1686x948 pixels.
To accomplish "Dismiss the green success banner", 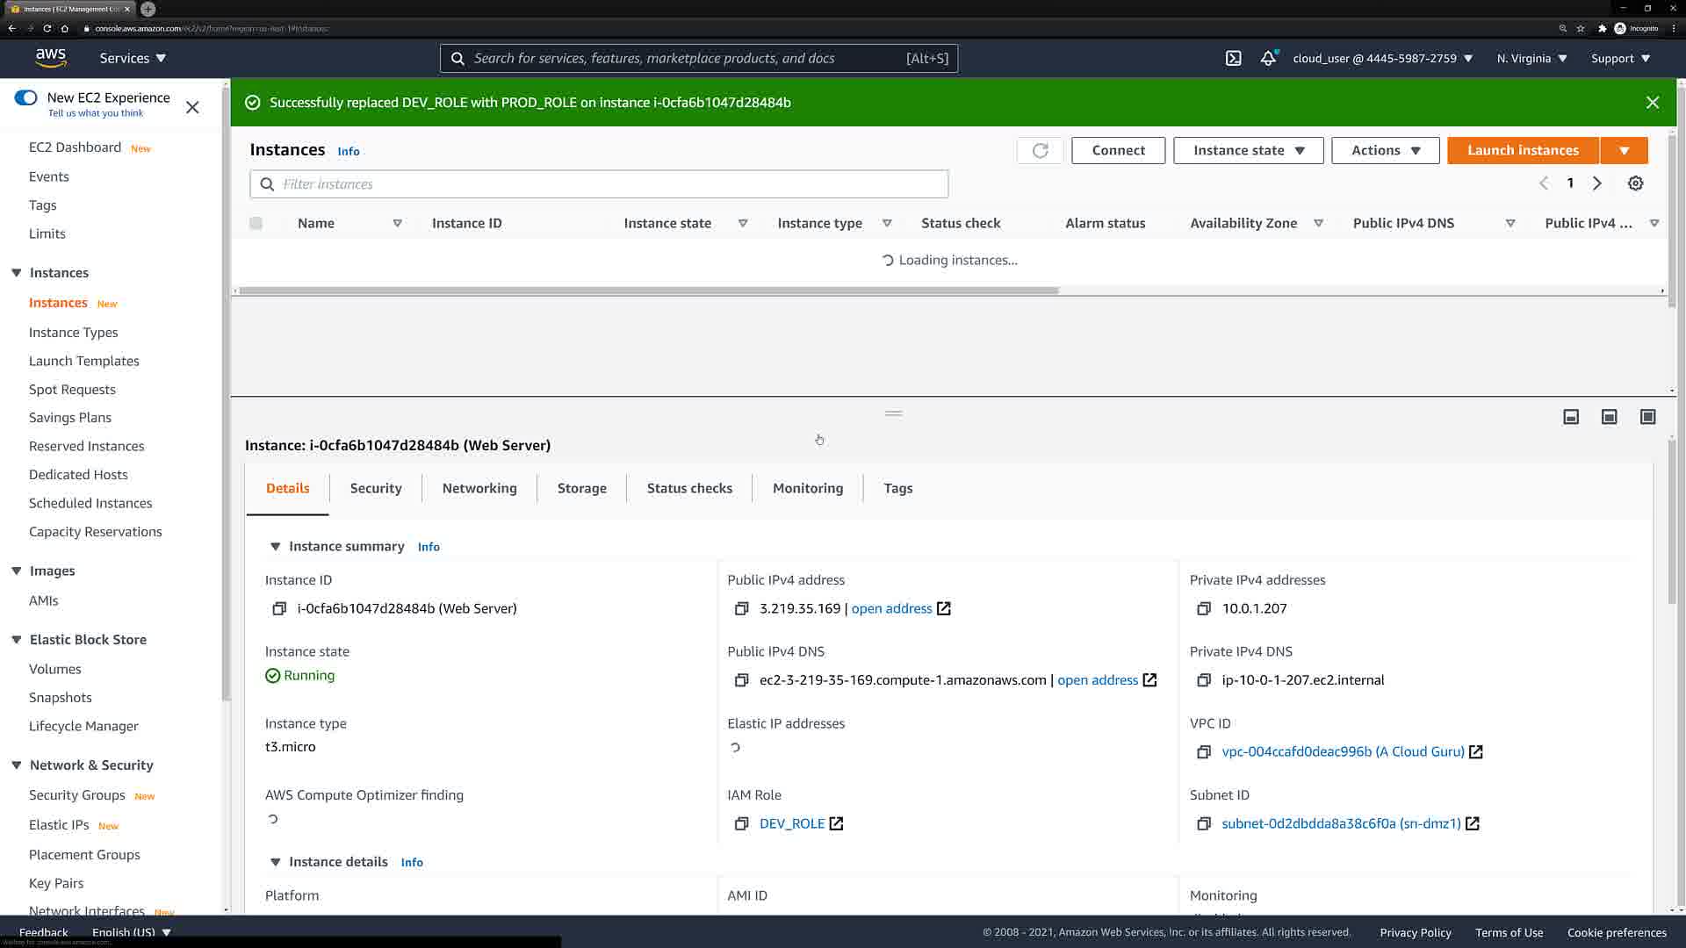I will [x=1652, y=103].
